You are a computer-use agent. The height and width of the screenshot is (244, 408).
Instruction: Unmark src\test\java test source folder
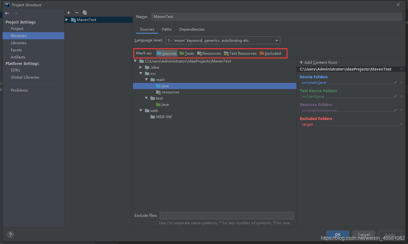pyautogui.click(x=402, y=96)
